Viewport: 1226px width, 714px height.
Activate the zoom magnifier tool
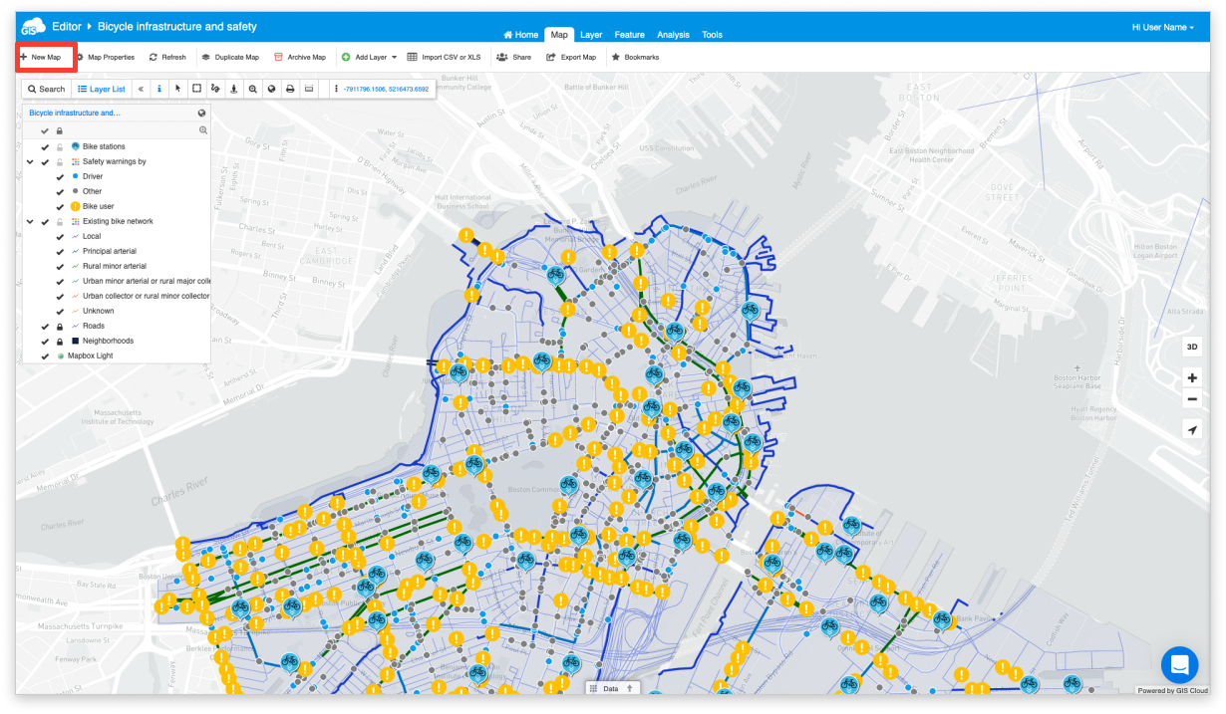252,89
